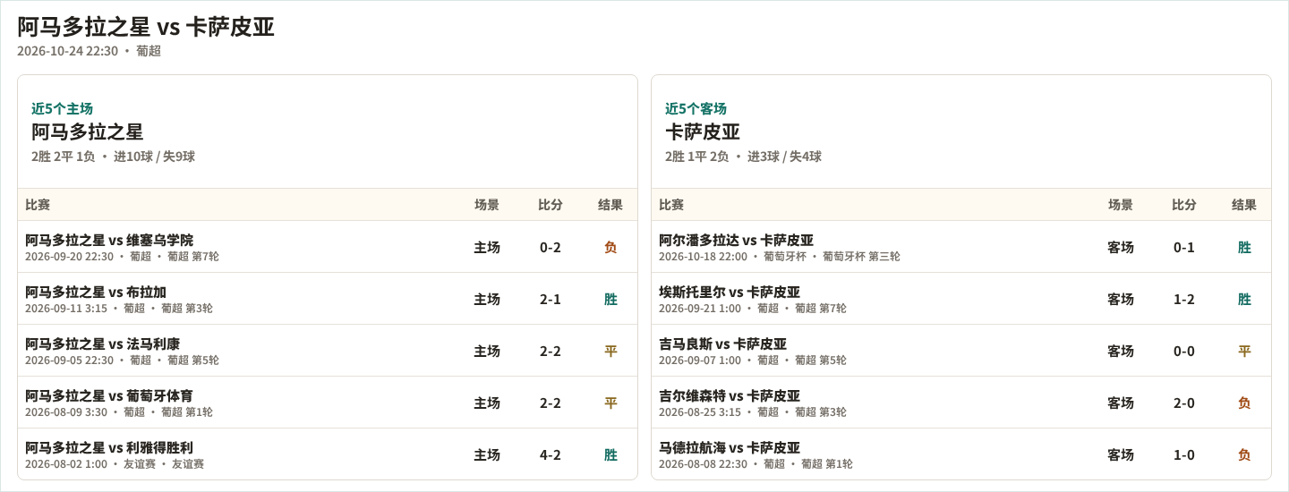Viewport: 1289px width, 492px height.
Task: Click score 2-1 in 布拉加 row
Action: [x=551, y=299]
